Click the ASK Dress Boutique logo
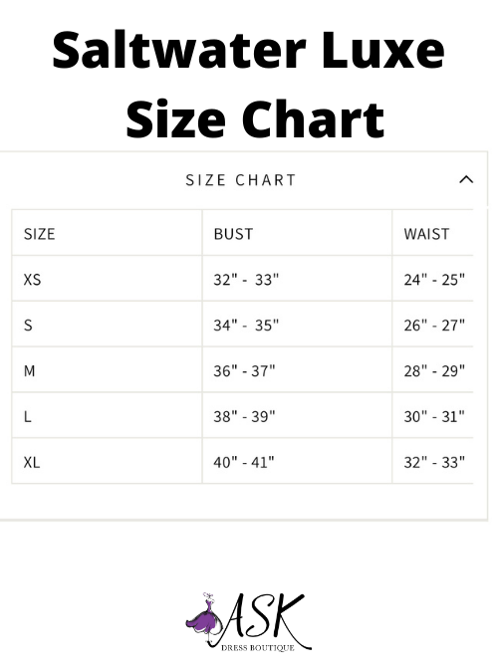Viewport: 498px width, 672px height. click(x=249, y=622)
